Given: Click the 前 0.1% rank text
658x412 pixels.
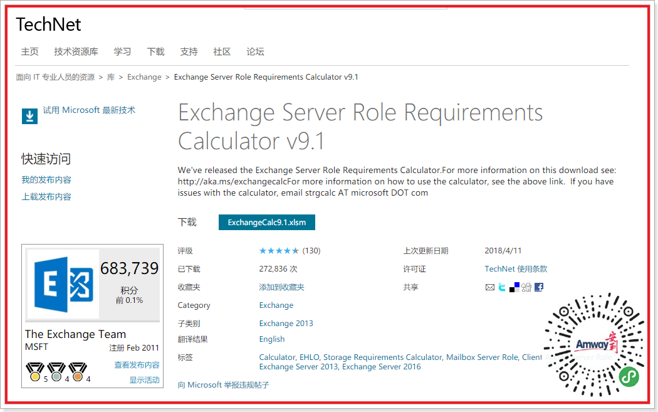Looking at the screenshot, I should tap(129, 300).
